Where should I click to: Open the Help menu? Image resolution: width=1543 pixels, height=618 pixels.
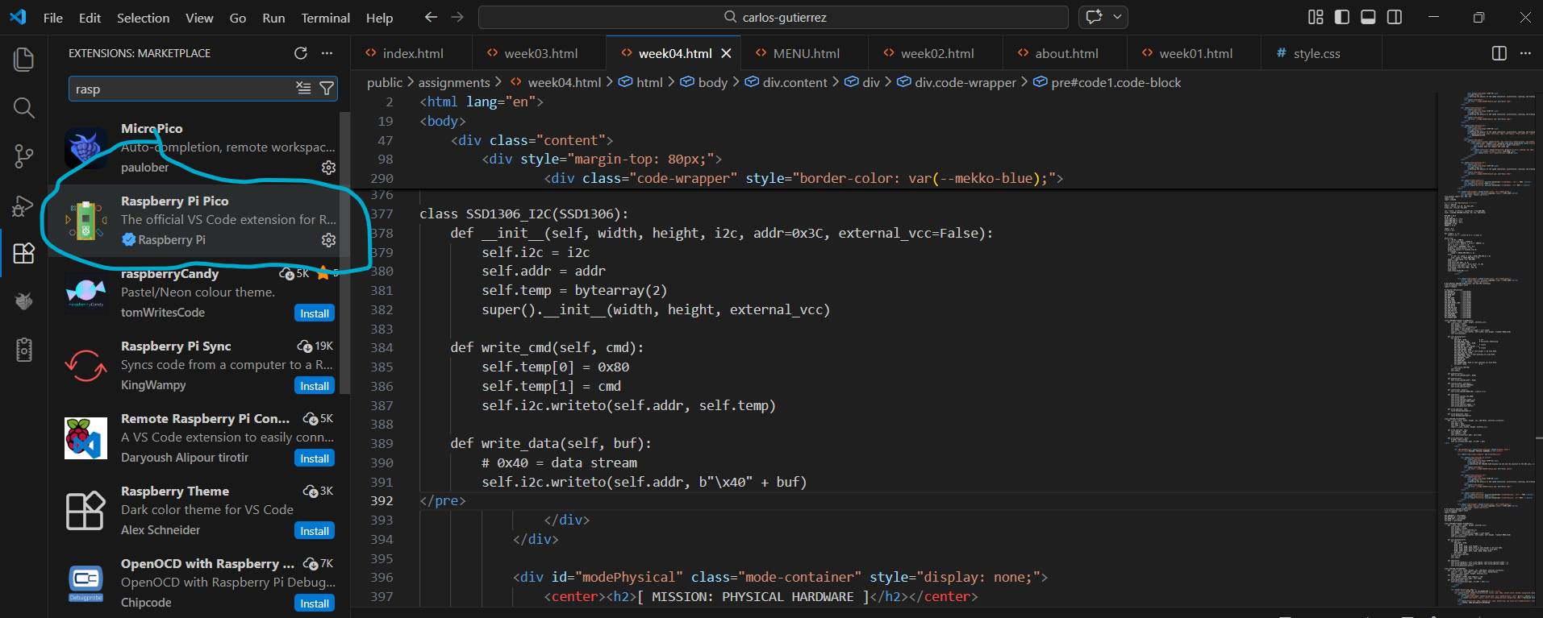pyautogui.click(x=379, y=18)
